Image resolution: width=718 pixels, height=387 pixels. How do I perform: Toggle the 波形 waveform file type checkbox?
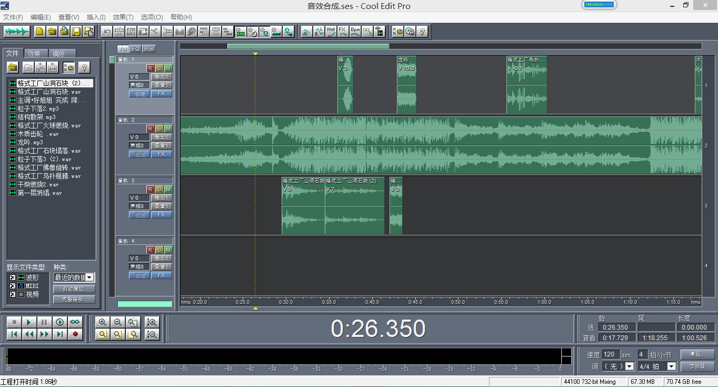[x=13, y=277]
